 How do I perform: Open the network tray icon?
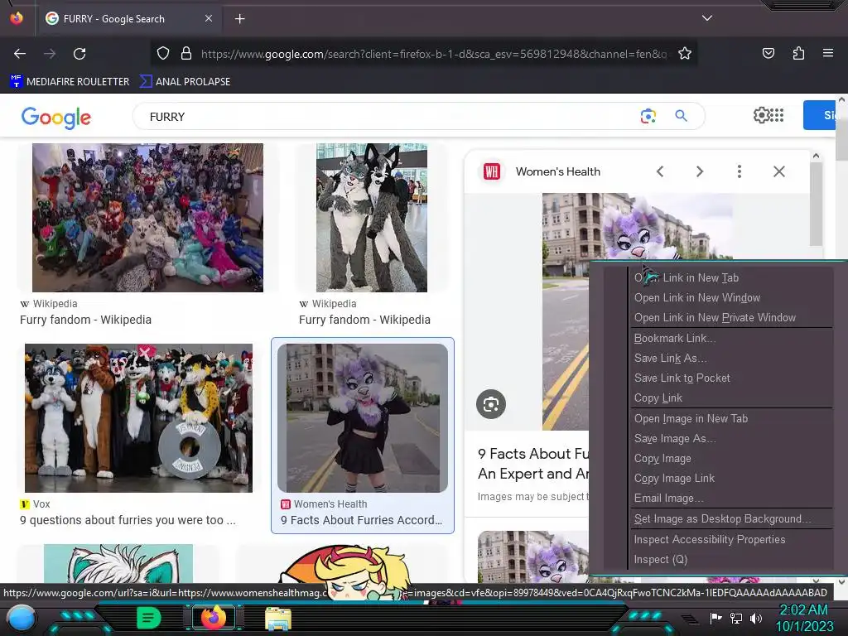tap(736, 618)
